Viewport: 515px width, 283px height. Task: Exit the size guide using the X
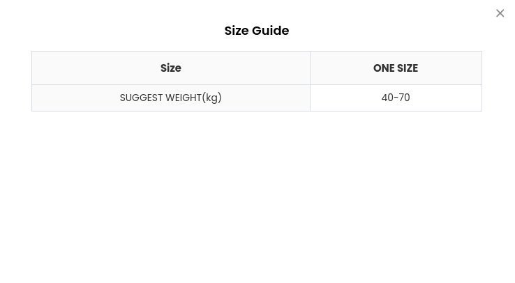(500, 13)
